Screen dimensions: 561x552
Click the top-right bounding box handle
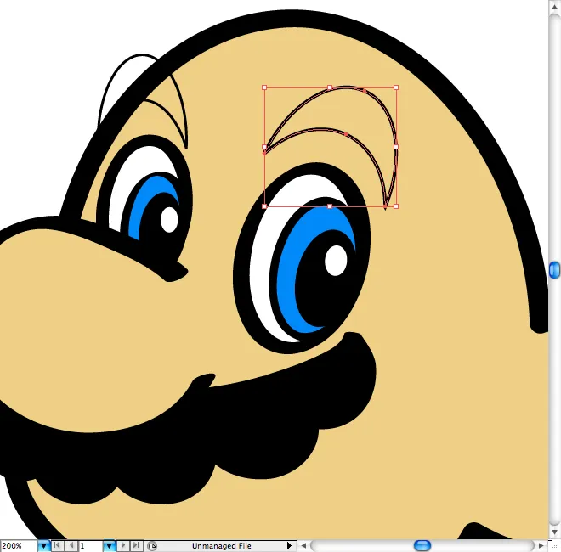pyautogui.click(x=396, y=87)
